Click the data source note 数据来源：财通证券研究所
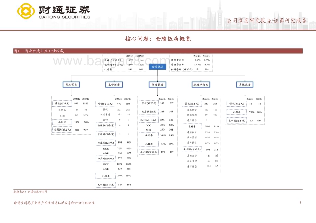Screen dimensions: 316x223 (x=31, y=192)
